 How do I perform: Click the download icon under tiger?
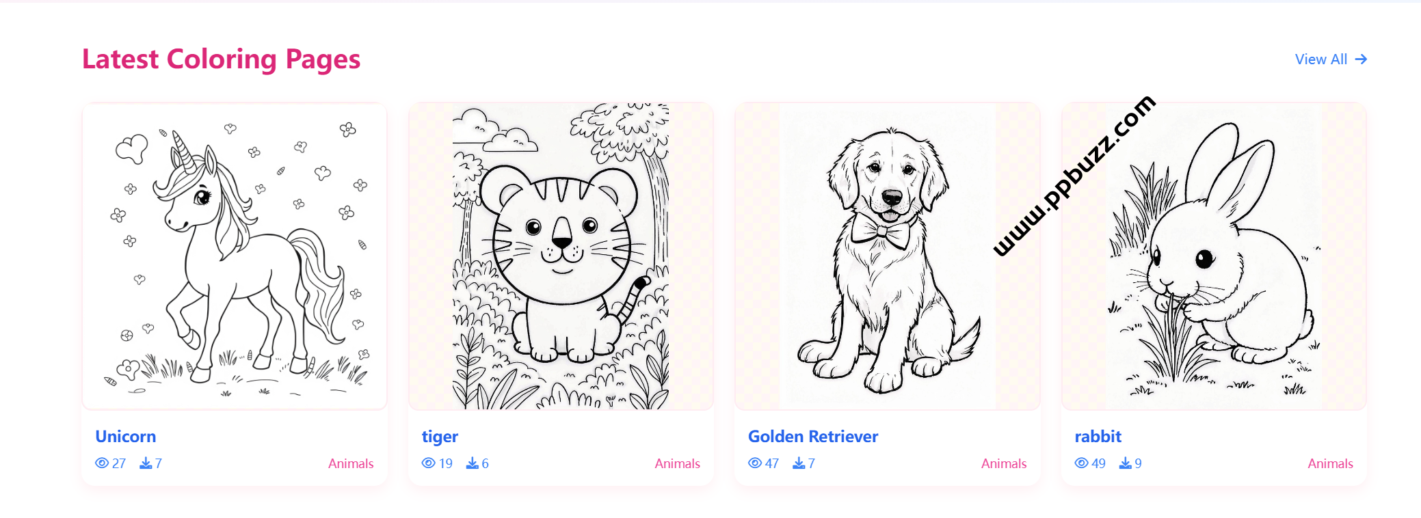click(x=473, y=463)
